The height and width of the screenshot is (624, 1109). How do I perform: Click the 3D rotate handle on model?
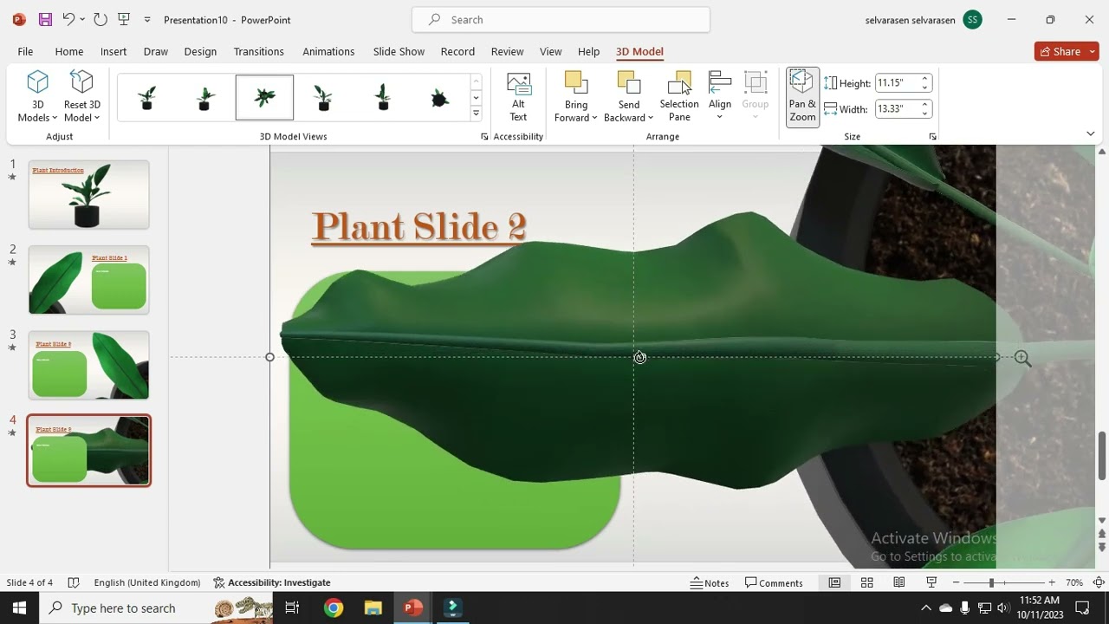(x=639, y=358)
